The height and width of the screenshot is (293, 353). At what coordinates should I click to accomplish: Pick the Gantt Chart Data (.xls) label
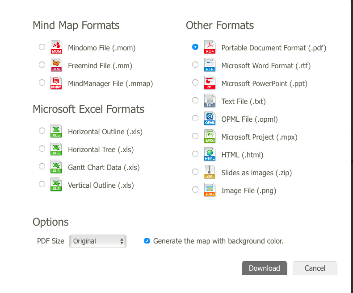pos(104,167)
